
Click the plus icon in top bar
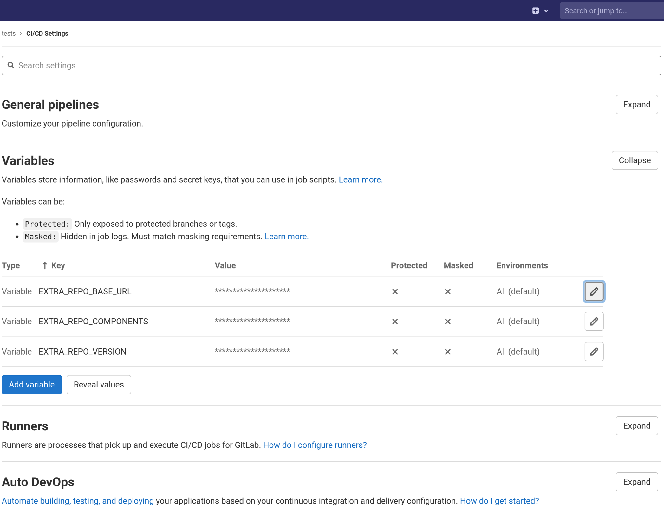click(535, 11)
